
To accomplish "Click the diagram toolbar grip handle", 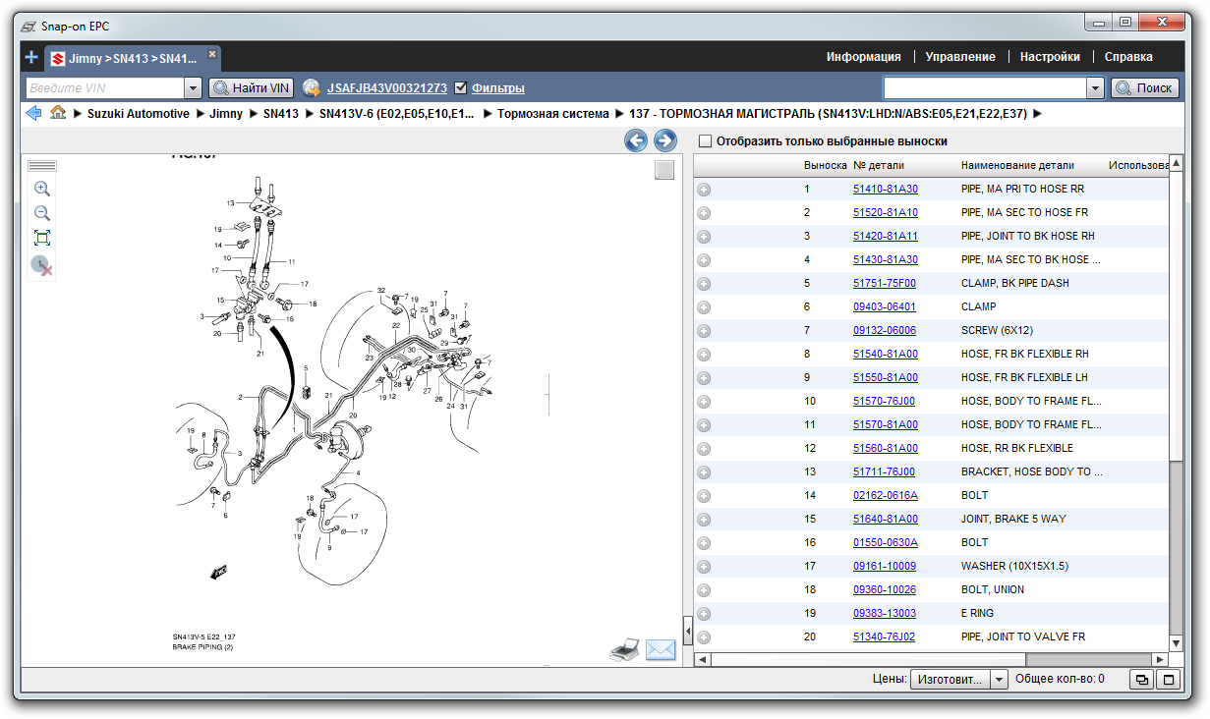I will coord(42,166).
